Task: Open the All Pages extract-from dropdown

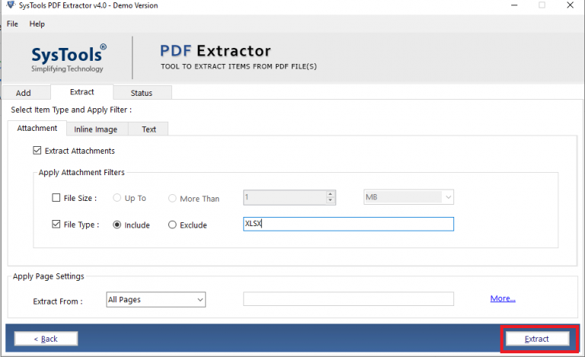Action: click(156, 300)
